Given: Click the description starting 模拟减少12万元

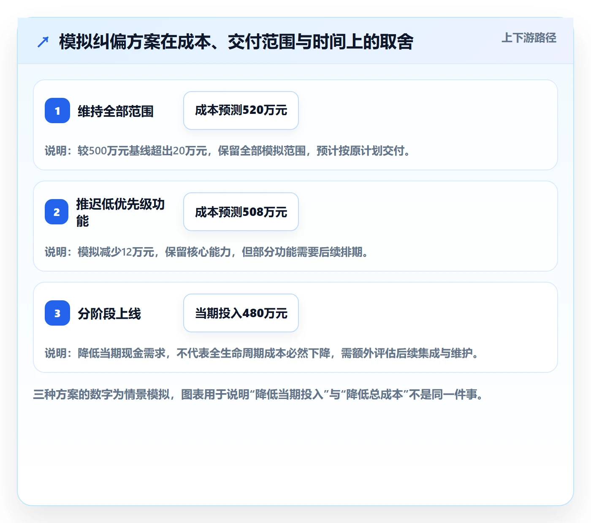Looking at the screenshot, I should (207, 252).
